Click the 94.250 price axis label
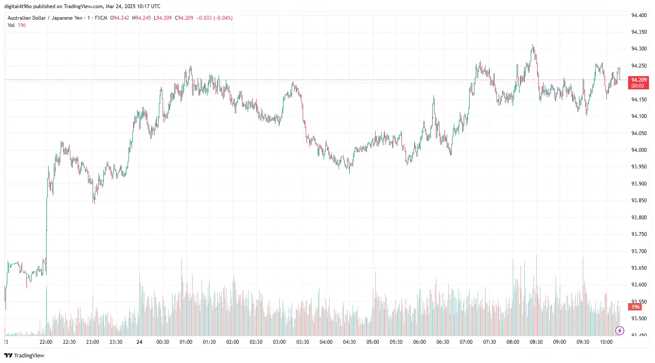Image resolution: width=655 pixels, height=363 pixels. (639, 66)
